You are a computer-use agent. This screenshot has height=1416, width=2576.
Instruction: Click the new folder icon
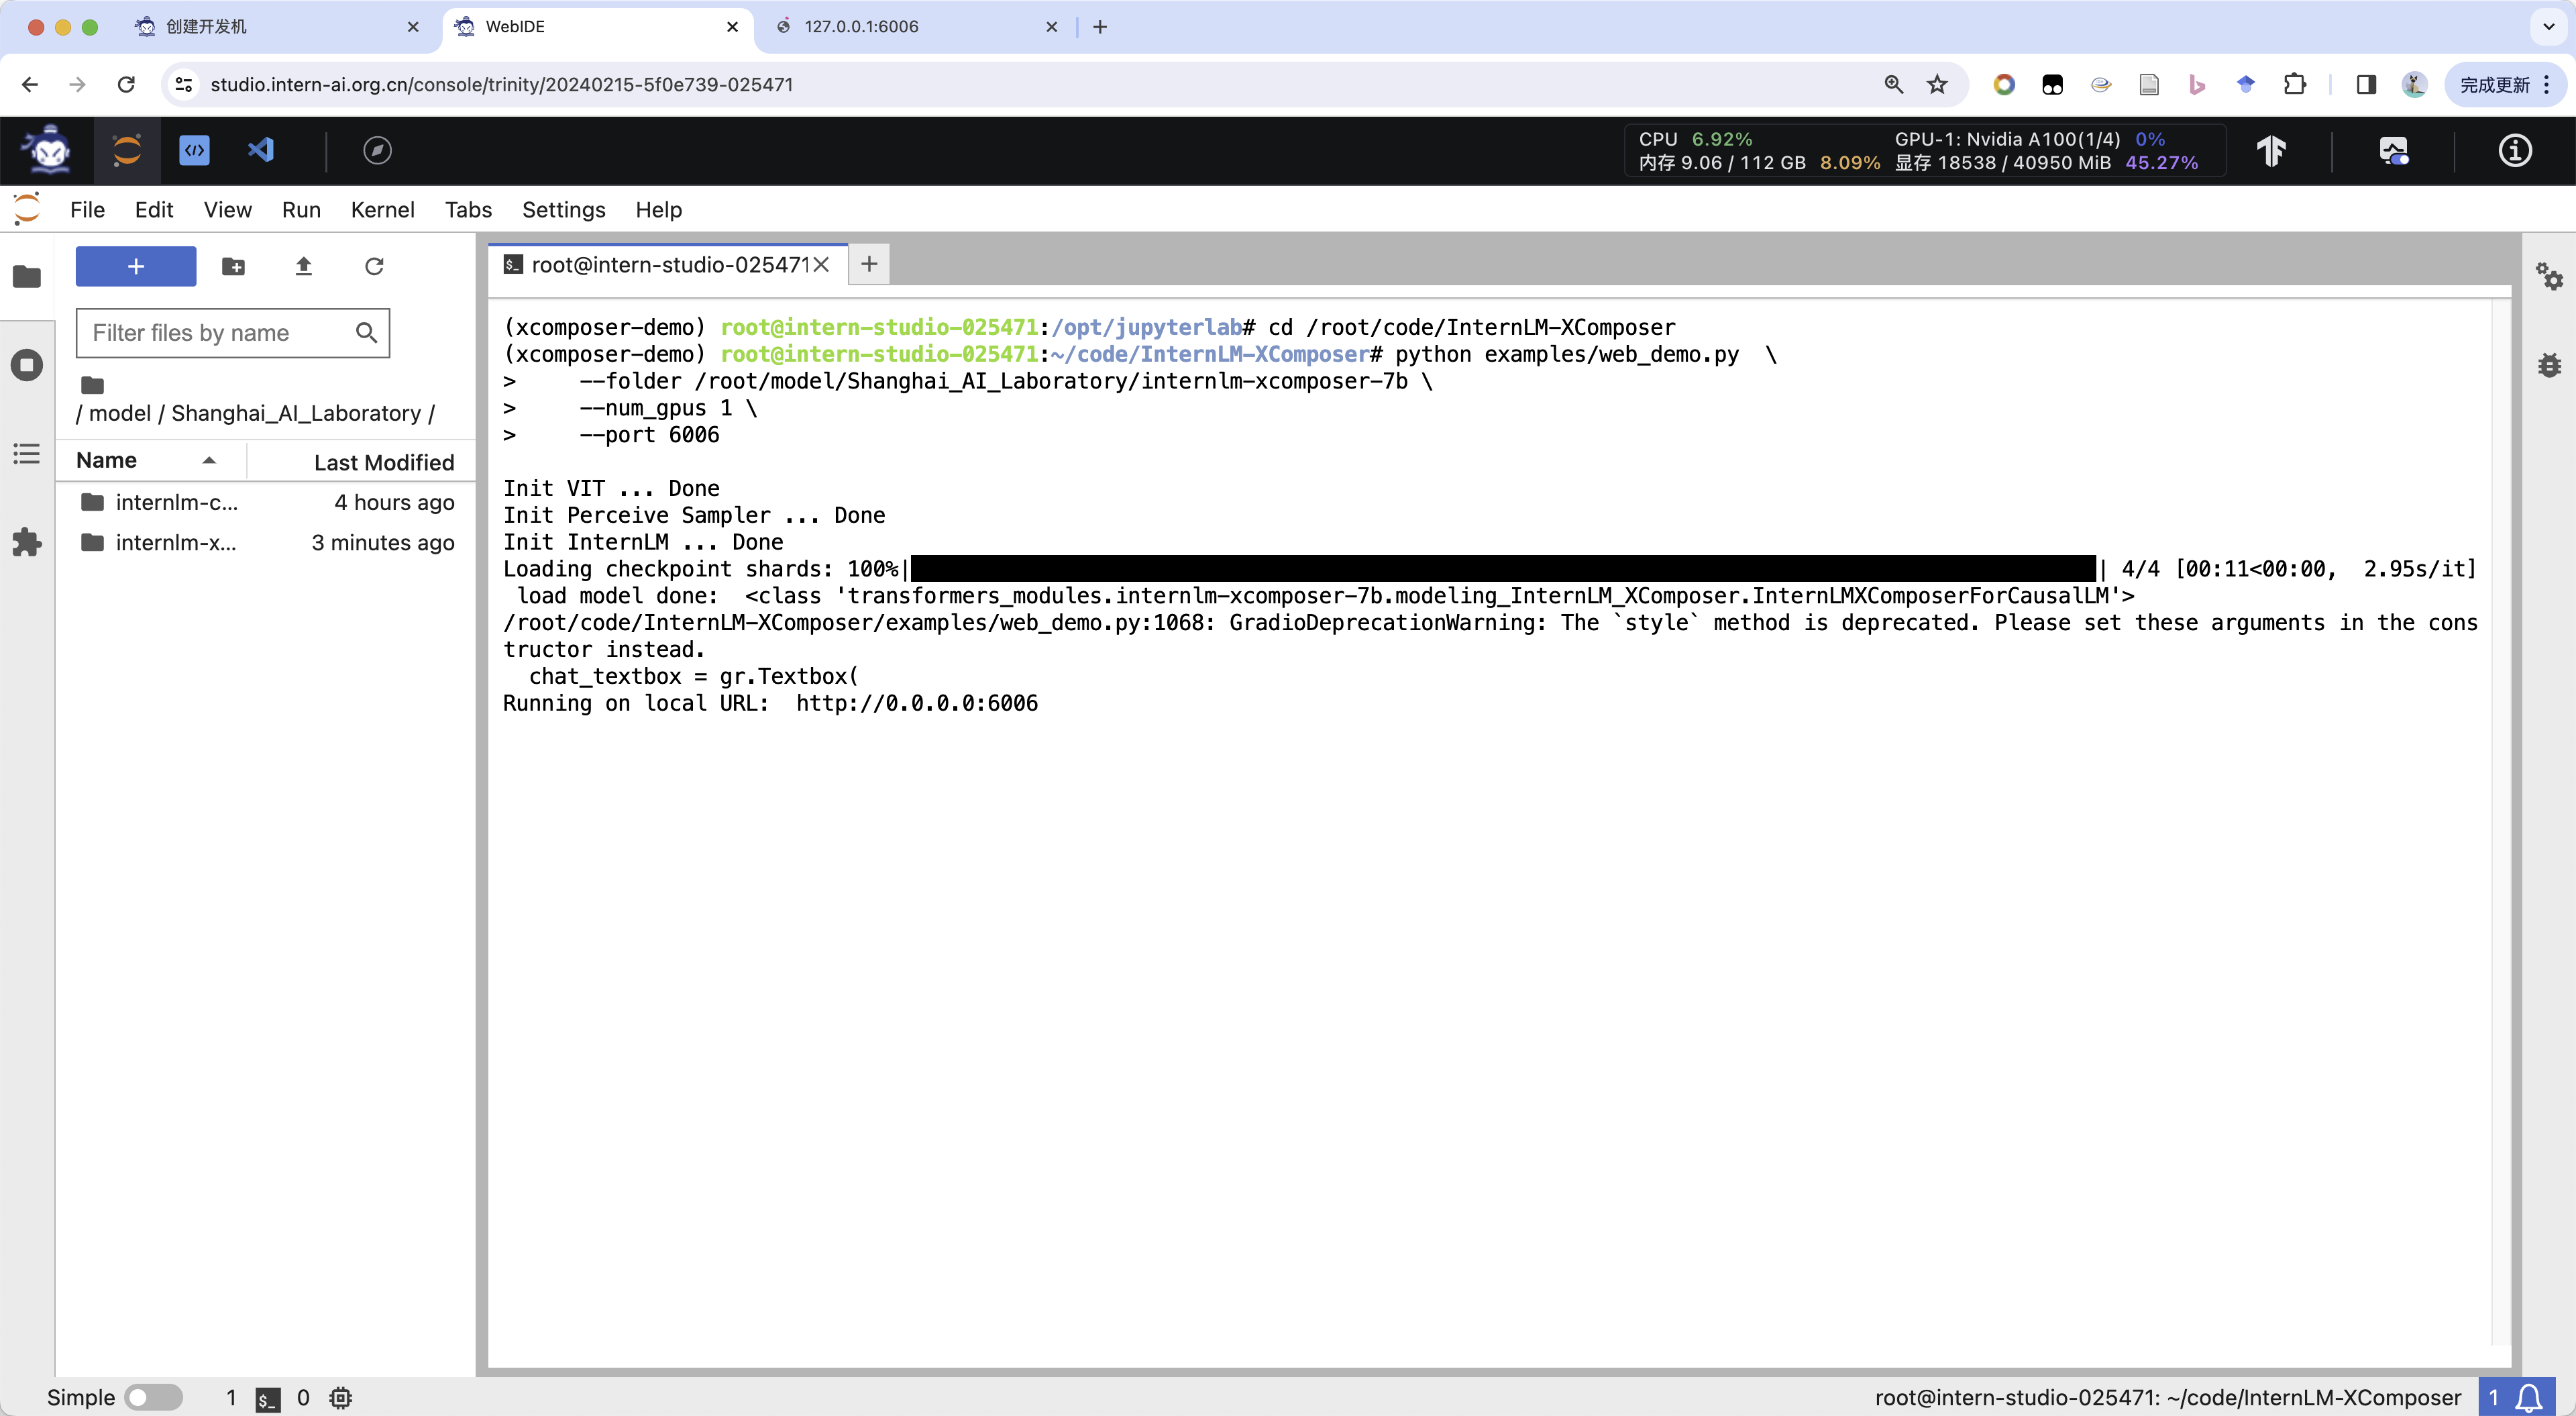(x=233, y=266)
